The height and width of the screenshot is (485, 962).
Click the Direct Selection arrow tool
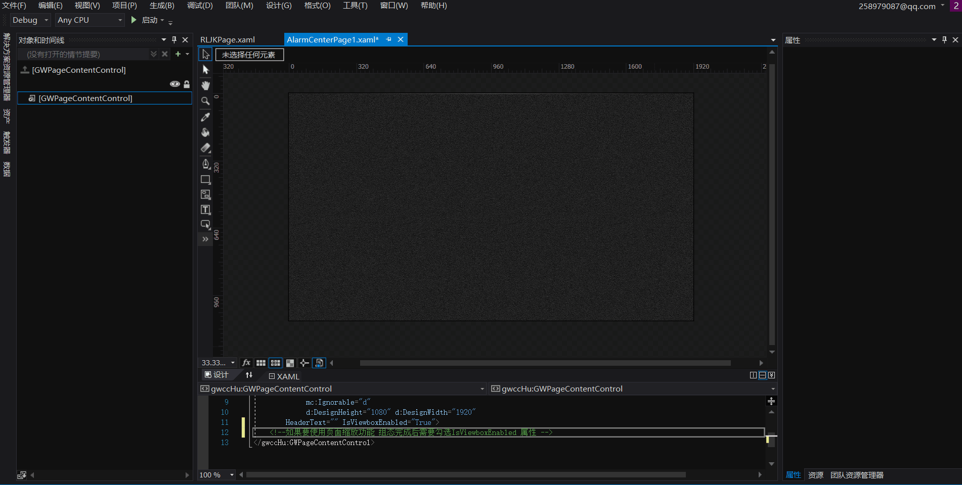click(205, 70)
